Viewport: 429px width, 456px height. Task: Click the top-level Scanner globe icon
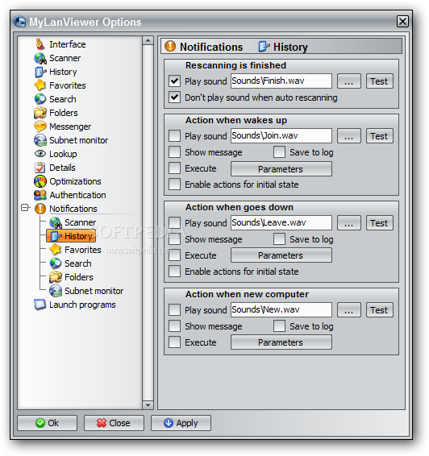[40, 58]
